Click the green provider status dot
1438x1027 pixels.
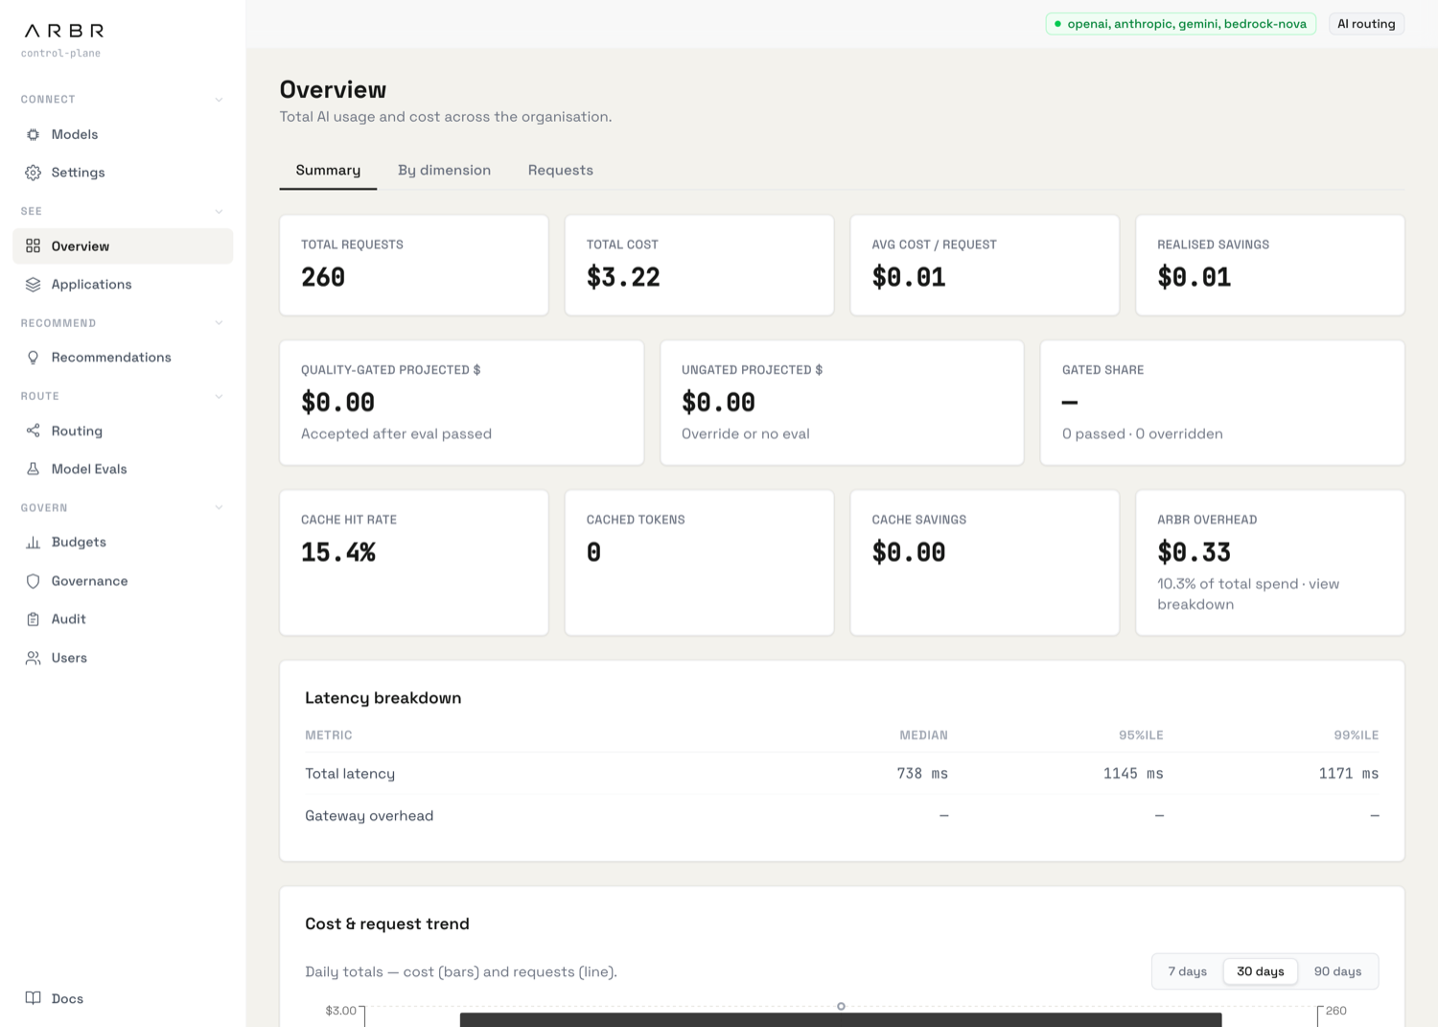1057,24
